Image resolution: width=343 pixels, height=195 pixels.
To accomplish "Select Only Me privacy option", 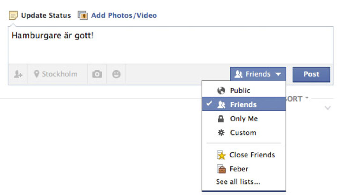I will point(244,119).
